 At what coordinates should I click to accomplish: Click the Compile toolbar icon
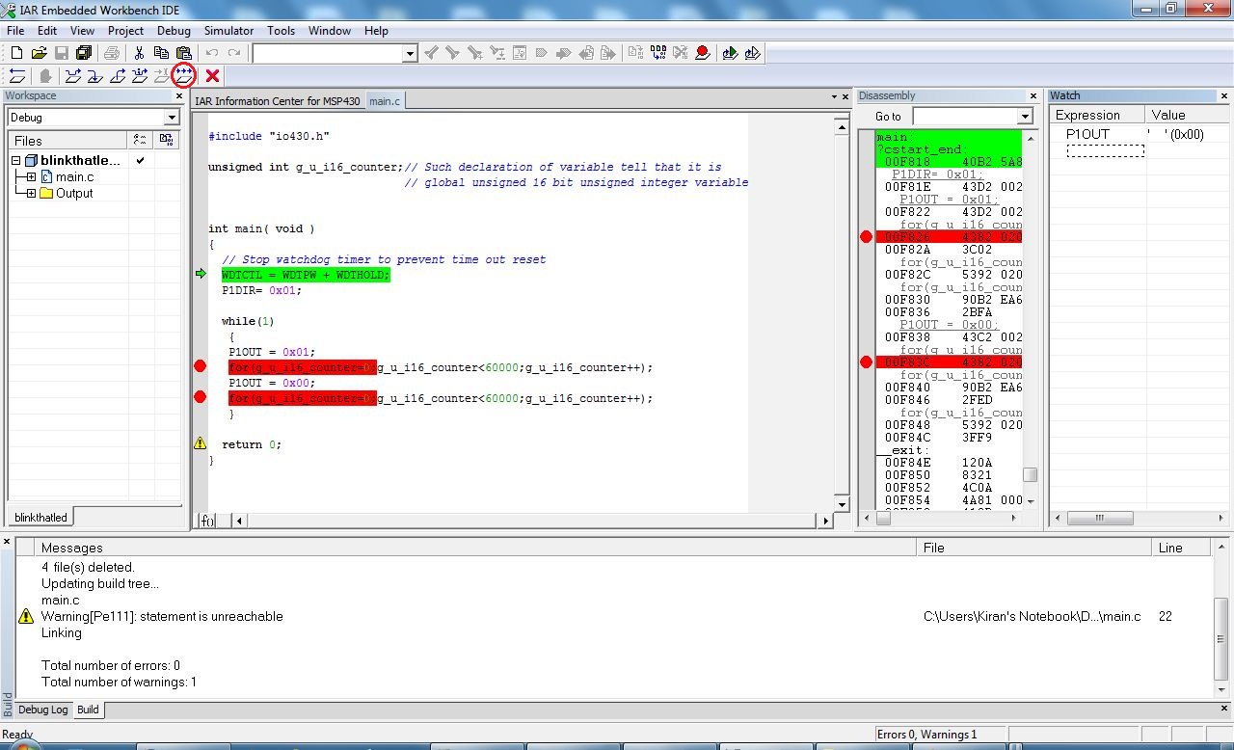point(634,53)
